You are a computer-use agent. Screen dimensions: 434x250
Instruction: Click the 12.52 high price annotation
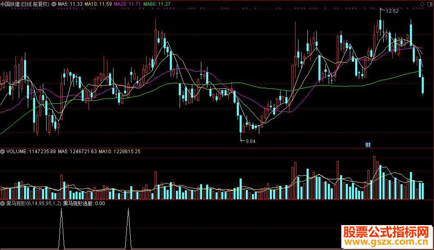pyautogui.click(x=392, y=11)
